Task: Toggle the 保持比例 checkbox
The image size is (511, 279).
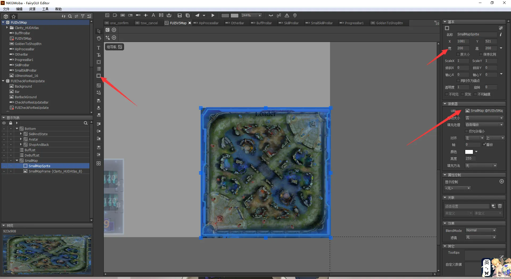Action: point(481,54)
